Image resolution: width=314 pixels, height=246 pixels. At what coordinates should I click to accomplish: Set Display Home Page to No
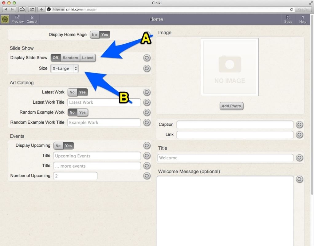click(x=94, y=35)
